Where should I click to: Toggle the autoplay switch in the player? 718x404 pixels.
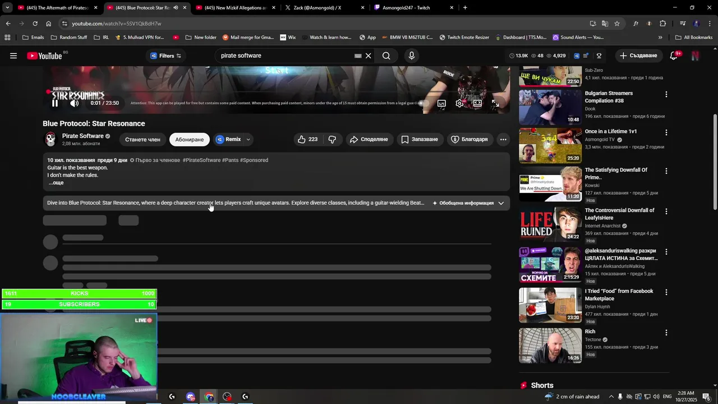pos(424,103)
